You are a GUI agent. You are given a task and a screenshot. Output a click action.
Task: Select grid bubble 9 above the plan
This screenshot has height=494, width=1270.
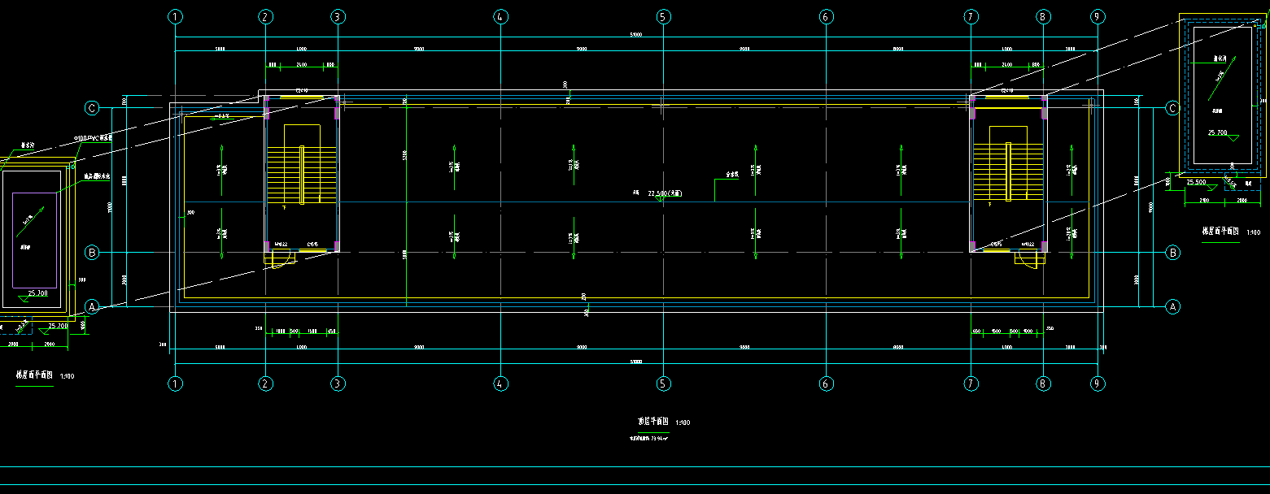(x=1097, y=16)
